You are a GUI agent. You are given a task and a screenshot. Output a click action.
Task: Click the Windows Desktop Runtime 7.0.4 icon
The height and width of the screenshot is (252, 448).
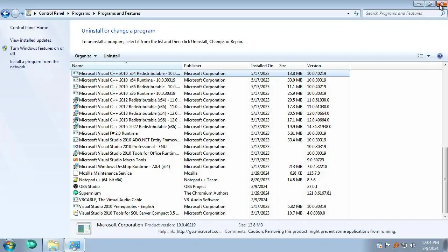[75, 167]
